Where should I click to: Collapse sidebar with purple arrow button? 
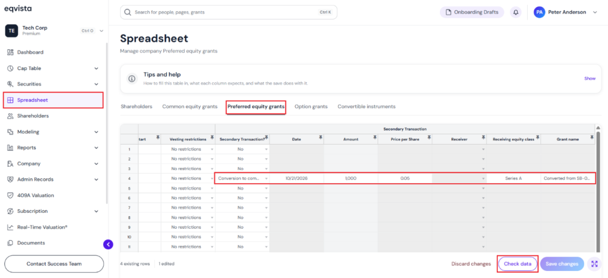108,244
